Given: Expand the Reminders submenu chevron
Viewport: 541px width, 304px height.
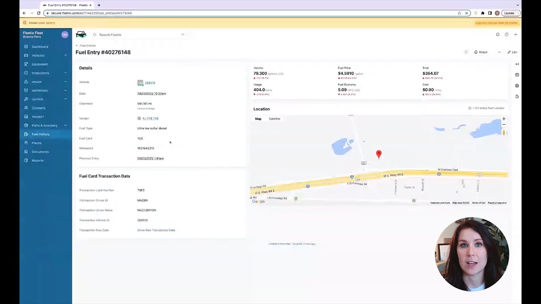Looking at the screenshot, I should [66, 90].
